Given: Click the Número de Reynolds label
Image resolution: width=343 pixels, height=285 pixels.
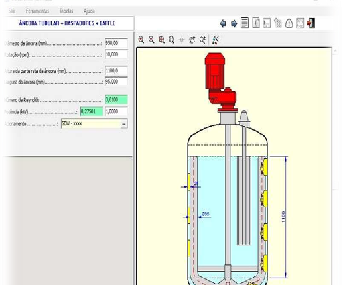Looking at the screenshot, I should 22,100.
